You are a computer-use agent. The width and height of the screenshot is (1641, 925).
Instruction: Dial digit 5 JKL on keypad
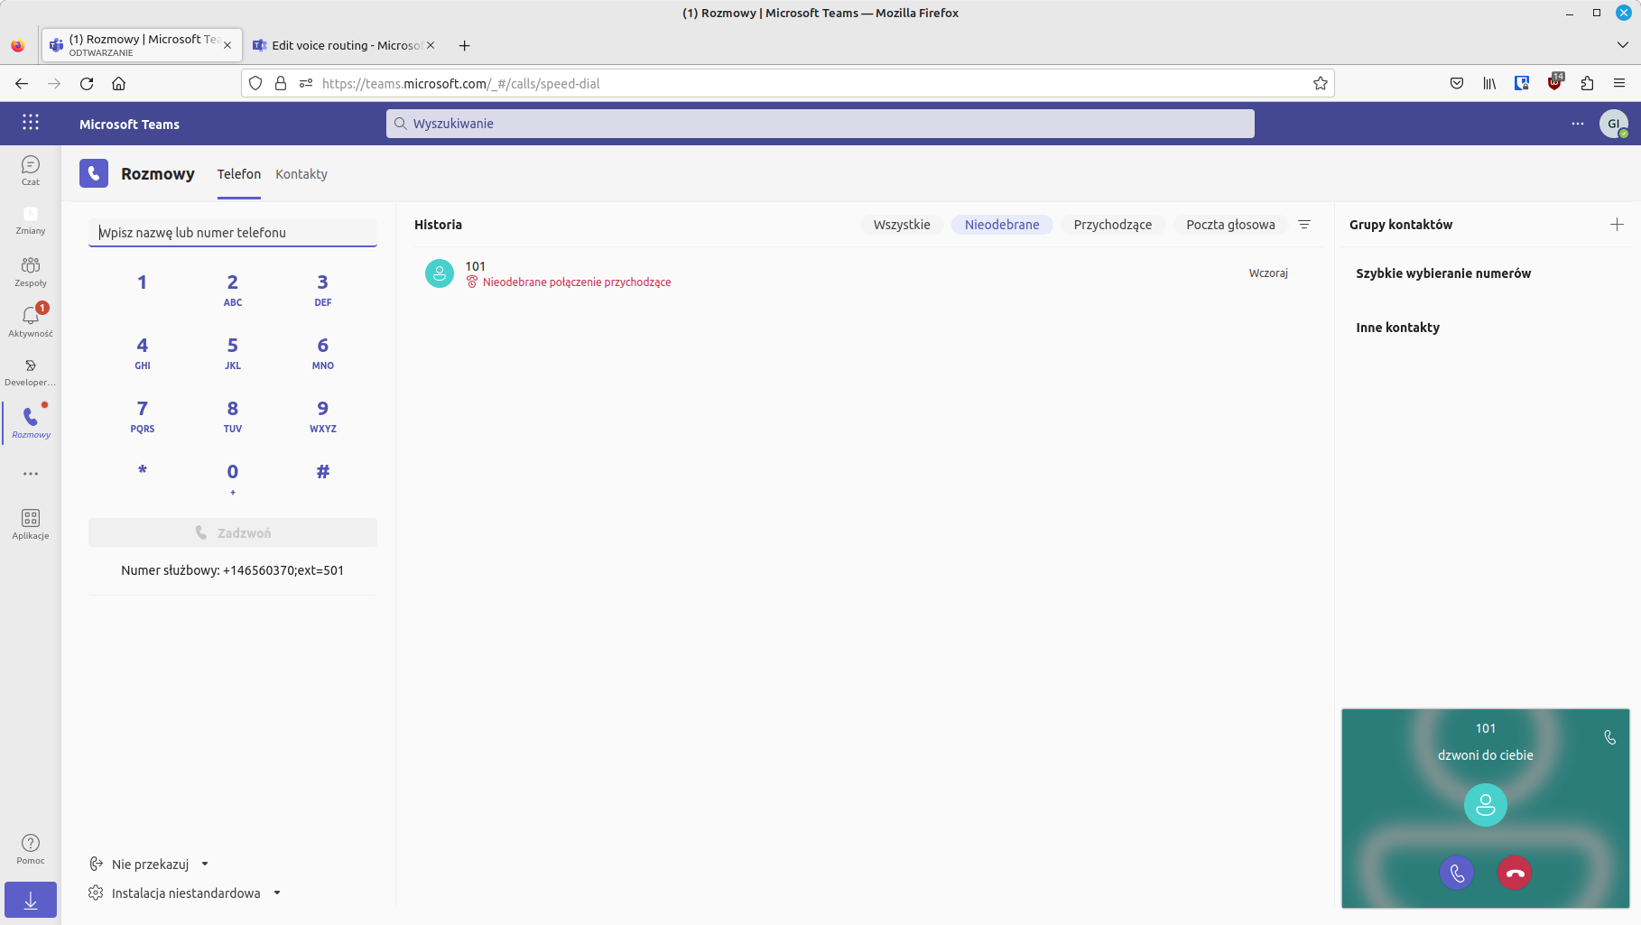tap(233, 352)
